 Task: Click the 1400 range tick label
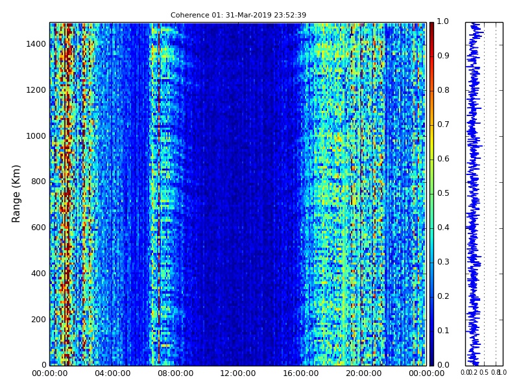click(x=36, y=44)
